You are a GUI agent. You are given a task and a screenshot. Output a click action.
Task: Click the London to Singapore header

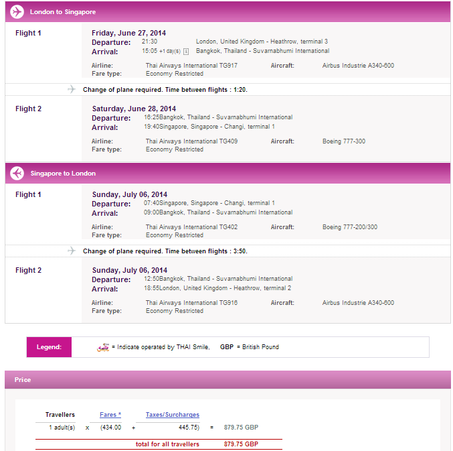point(228,12)
